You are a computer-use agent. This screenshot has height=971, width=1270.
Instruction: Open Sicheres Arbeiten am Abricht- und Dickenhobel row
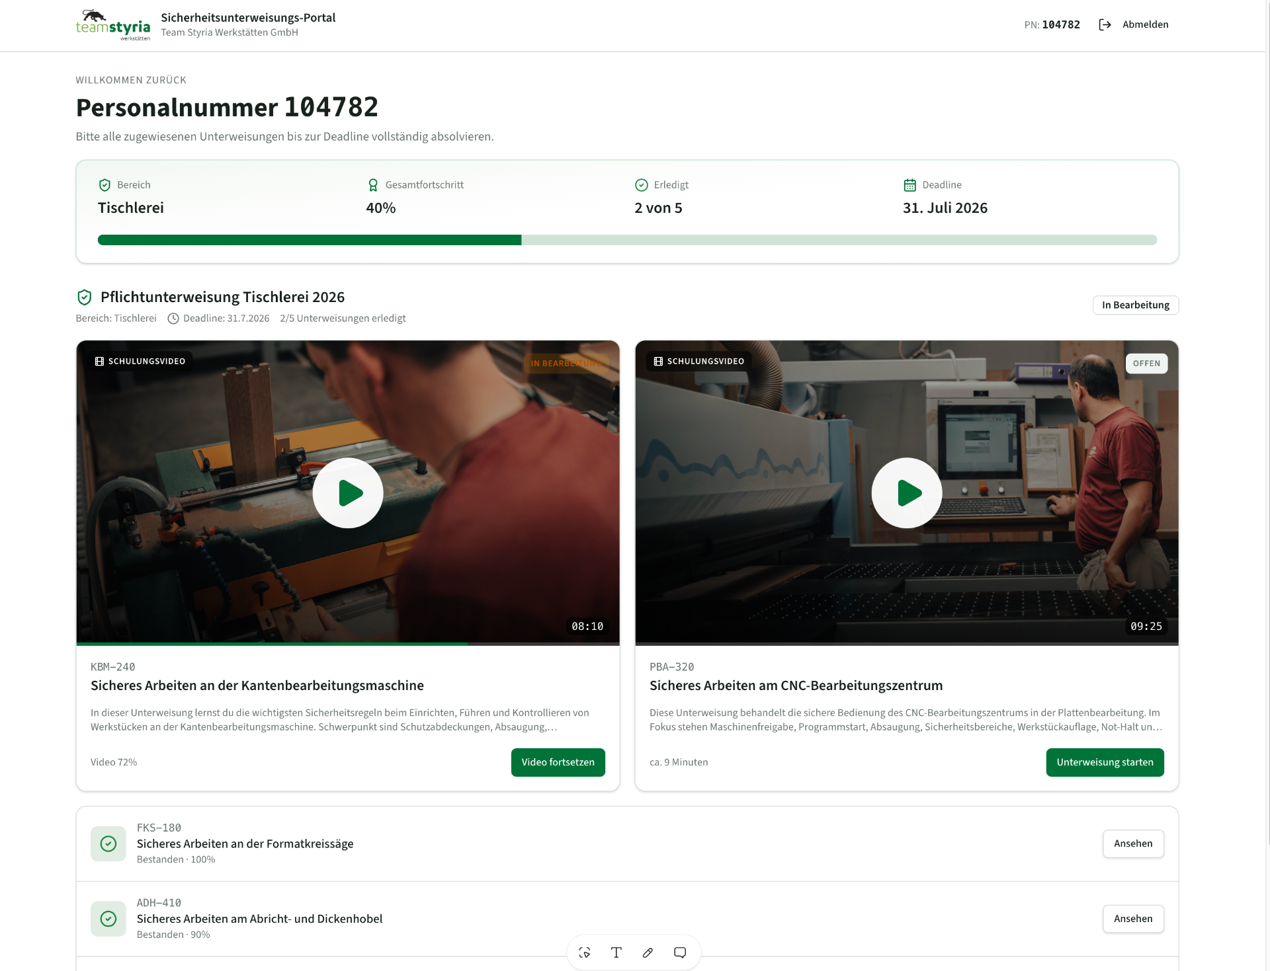tap(627, 919)
